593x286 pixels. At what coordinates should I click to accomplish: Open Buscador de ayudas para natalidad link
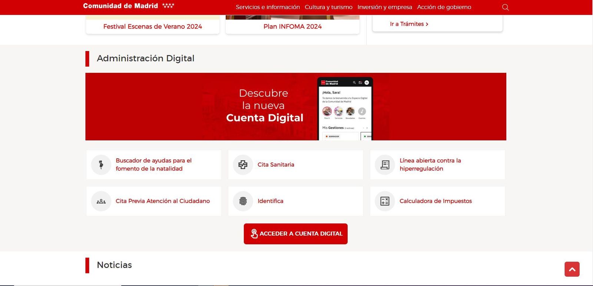tap(153, 165)
